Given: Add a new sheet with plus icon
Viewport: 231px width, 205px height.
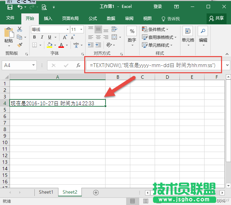Looking at the screenshot, I should pyautogui.click(x=96, y=192).
